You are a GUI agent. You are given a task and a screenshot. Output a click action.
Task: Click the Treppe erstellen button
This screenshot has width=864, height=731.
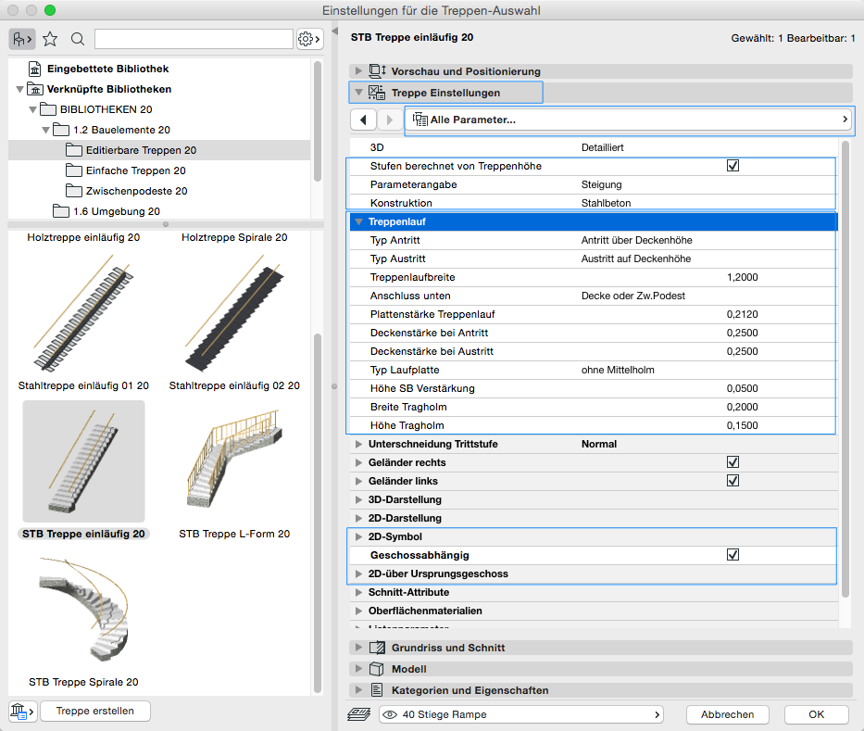pos(95,711)
